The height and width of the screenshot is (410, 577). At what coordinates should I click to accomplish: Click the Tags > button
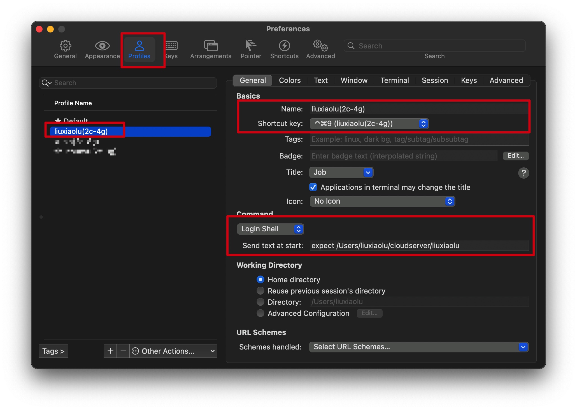point(53,351)
